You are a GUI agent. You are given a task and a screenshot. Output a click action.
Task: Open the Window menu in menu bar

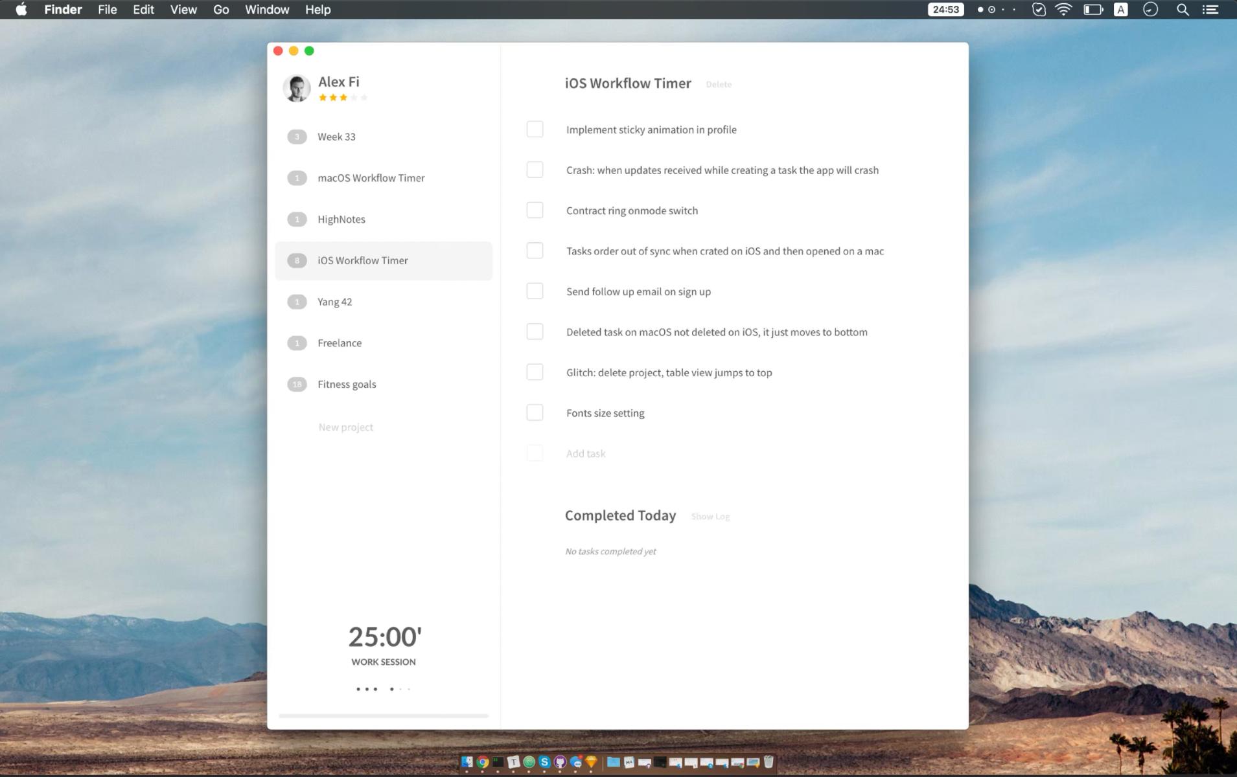coord(266,10)
